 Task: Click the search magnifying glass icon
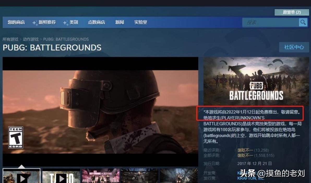tap(303, 22)
